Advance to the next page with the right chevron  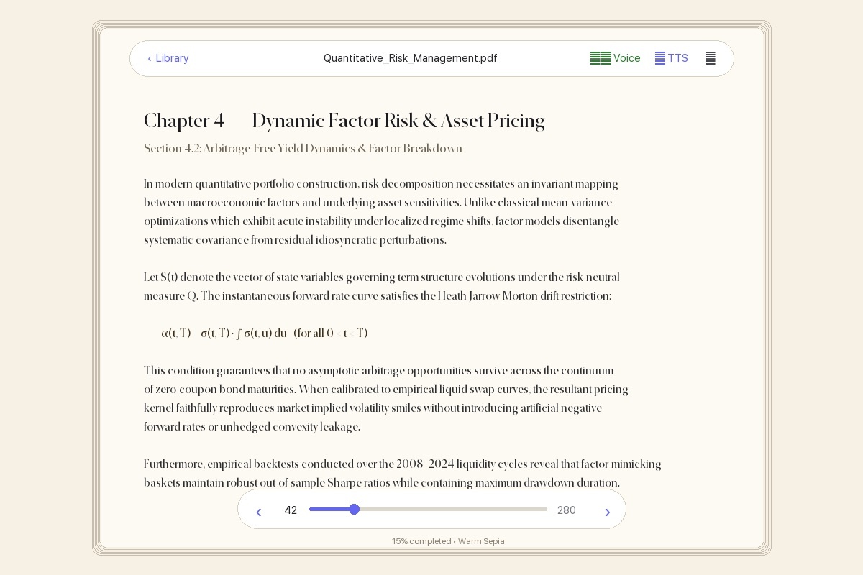click(607, 510)
